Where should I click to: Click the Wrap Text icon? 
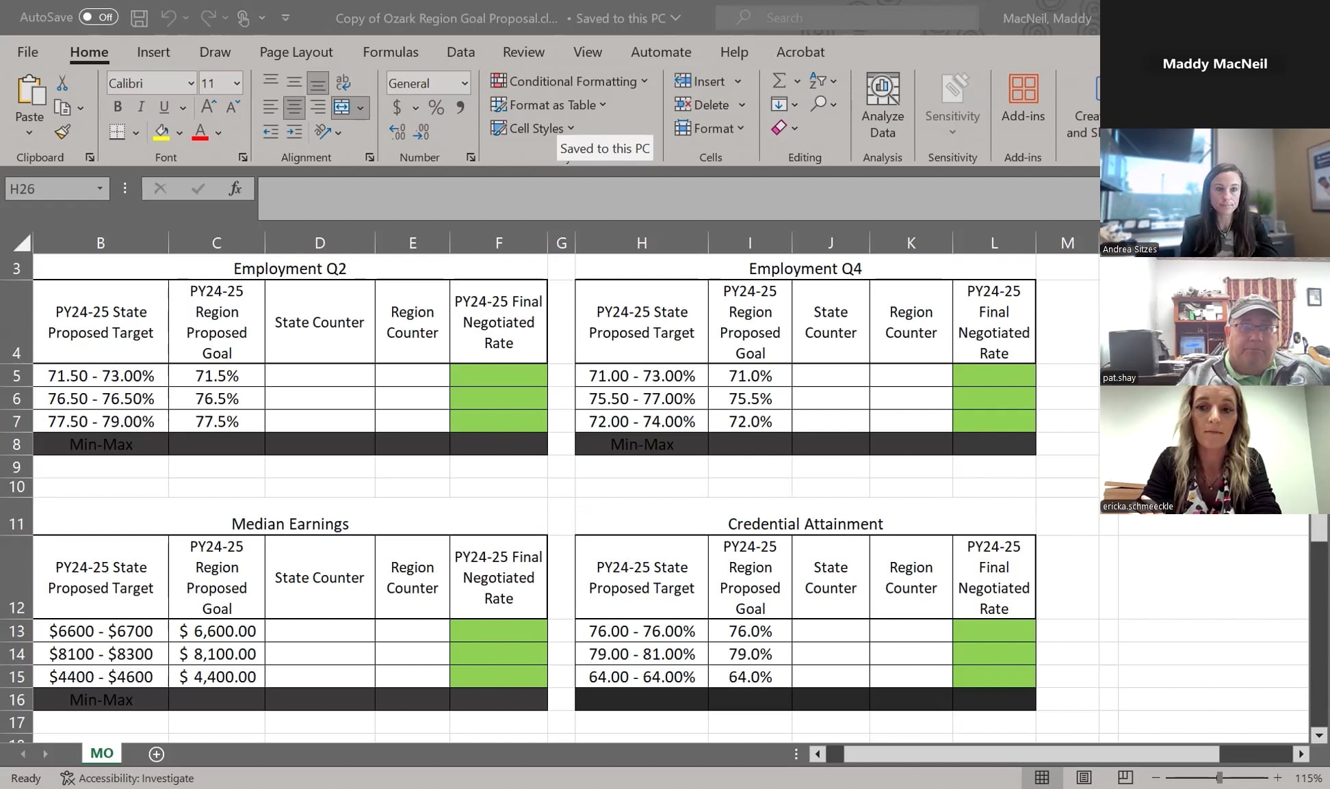tap(343, 83)
